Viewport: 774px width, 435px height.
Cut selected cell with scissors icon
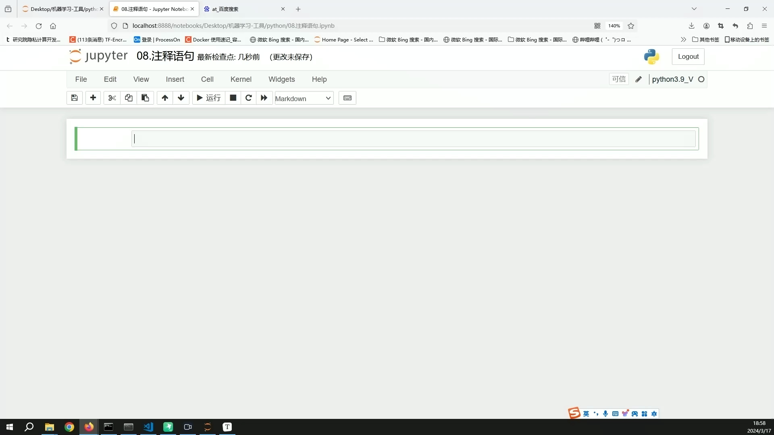pos(112,98)
